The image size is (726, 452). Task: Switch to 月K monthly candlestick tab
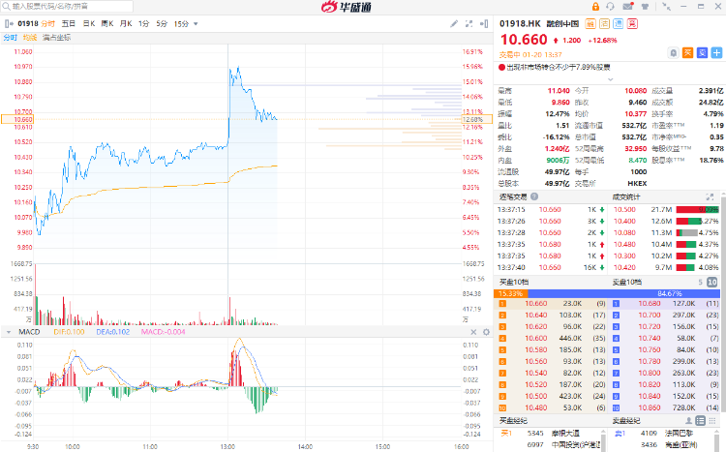[x=126, y=23]
